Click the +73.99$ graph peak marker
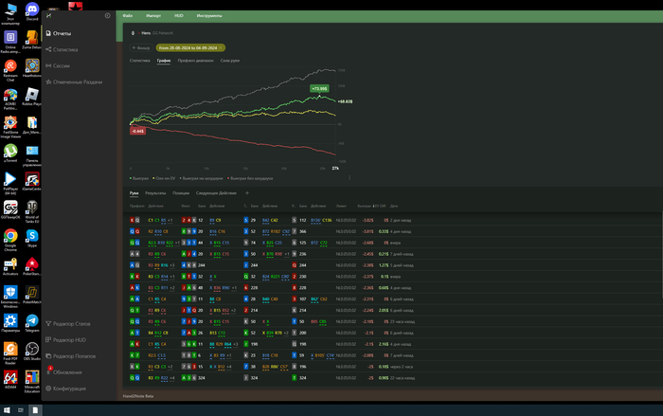 tap(319, 88)
